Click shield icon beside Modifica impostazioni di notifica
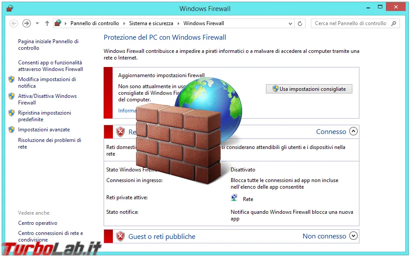This screenshot has height=257, width=411. coord(11,79)
